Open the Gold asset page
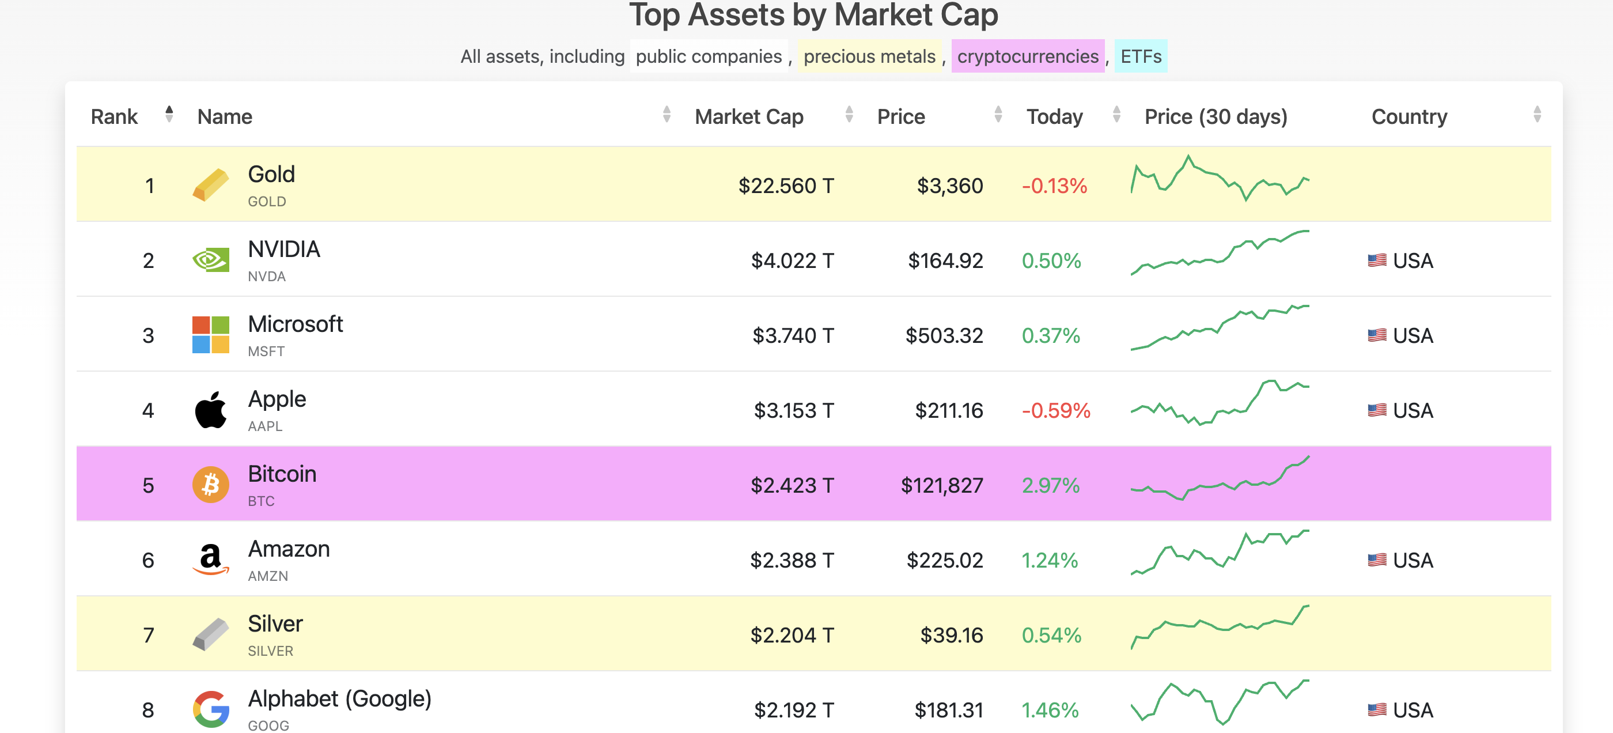Image resolution: width=1613 pixels, height=733 pixels. pos(271,174)
